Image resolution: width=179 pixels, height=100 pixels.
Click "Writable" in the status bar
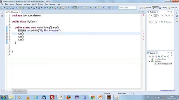pyautogui.click(x=107, y=93)
